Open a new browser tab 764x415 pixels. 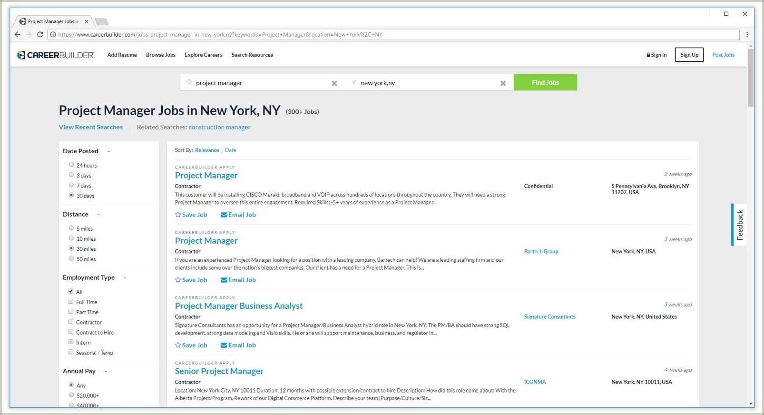(x=101, y=21)
